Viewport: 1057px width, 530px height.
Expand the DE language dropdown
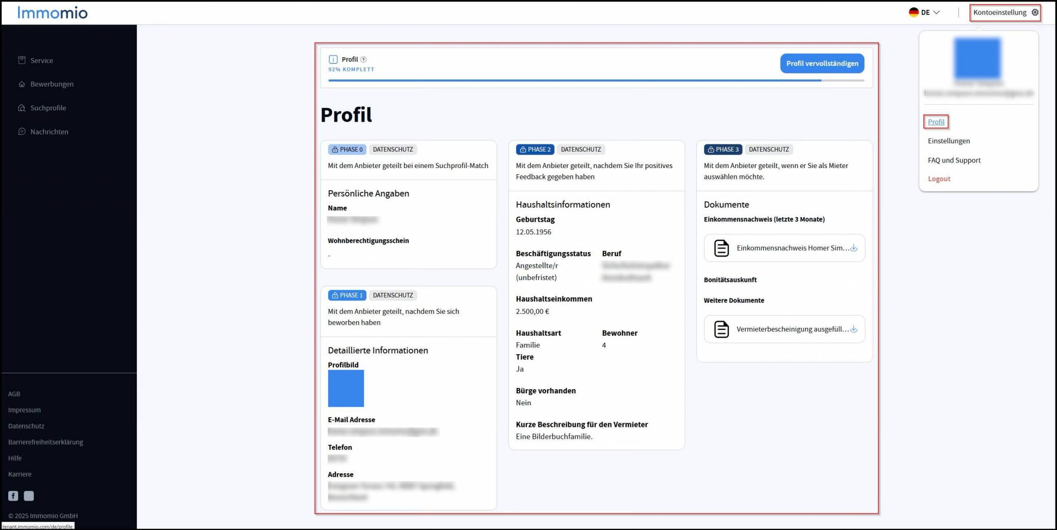925,12
